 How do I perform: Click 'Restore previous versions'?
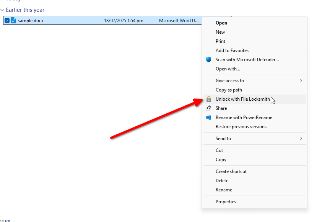pos(241,127)
